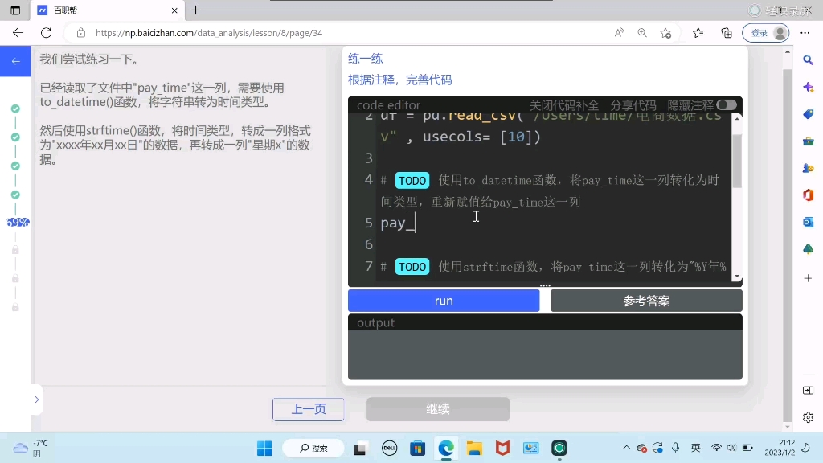Click the 69% lesson progress badge
823x463 pixels.
click(16, 221)
